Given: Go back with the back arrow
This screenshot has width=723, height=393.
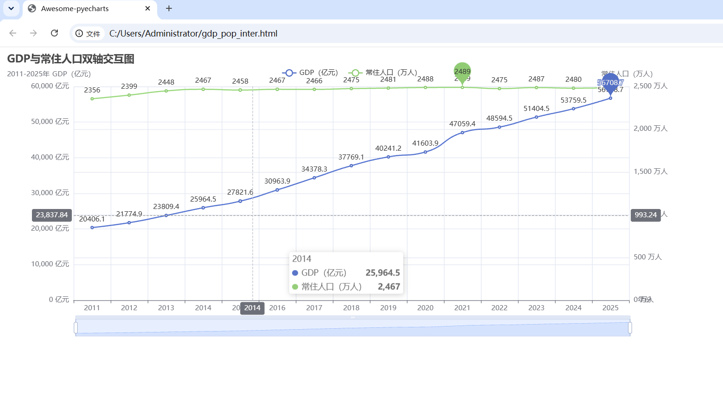Looking at the screenshot, I should click(13, 33).
